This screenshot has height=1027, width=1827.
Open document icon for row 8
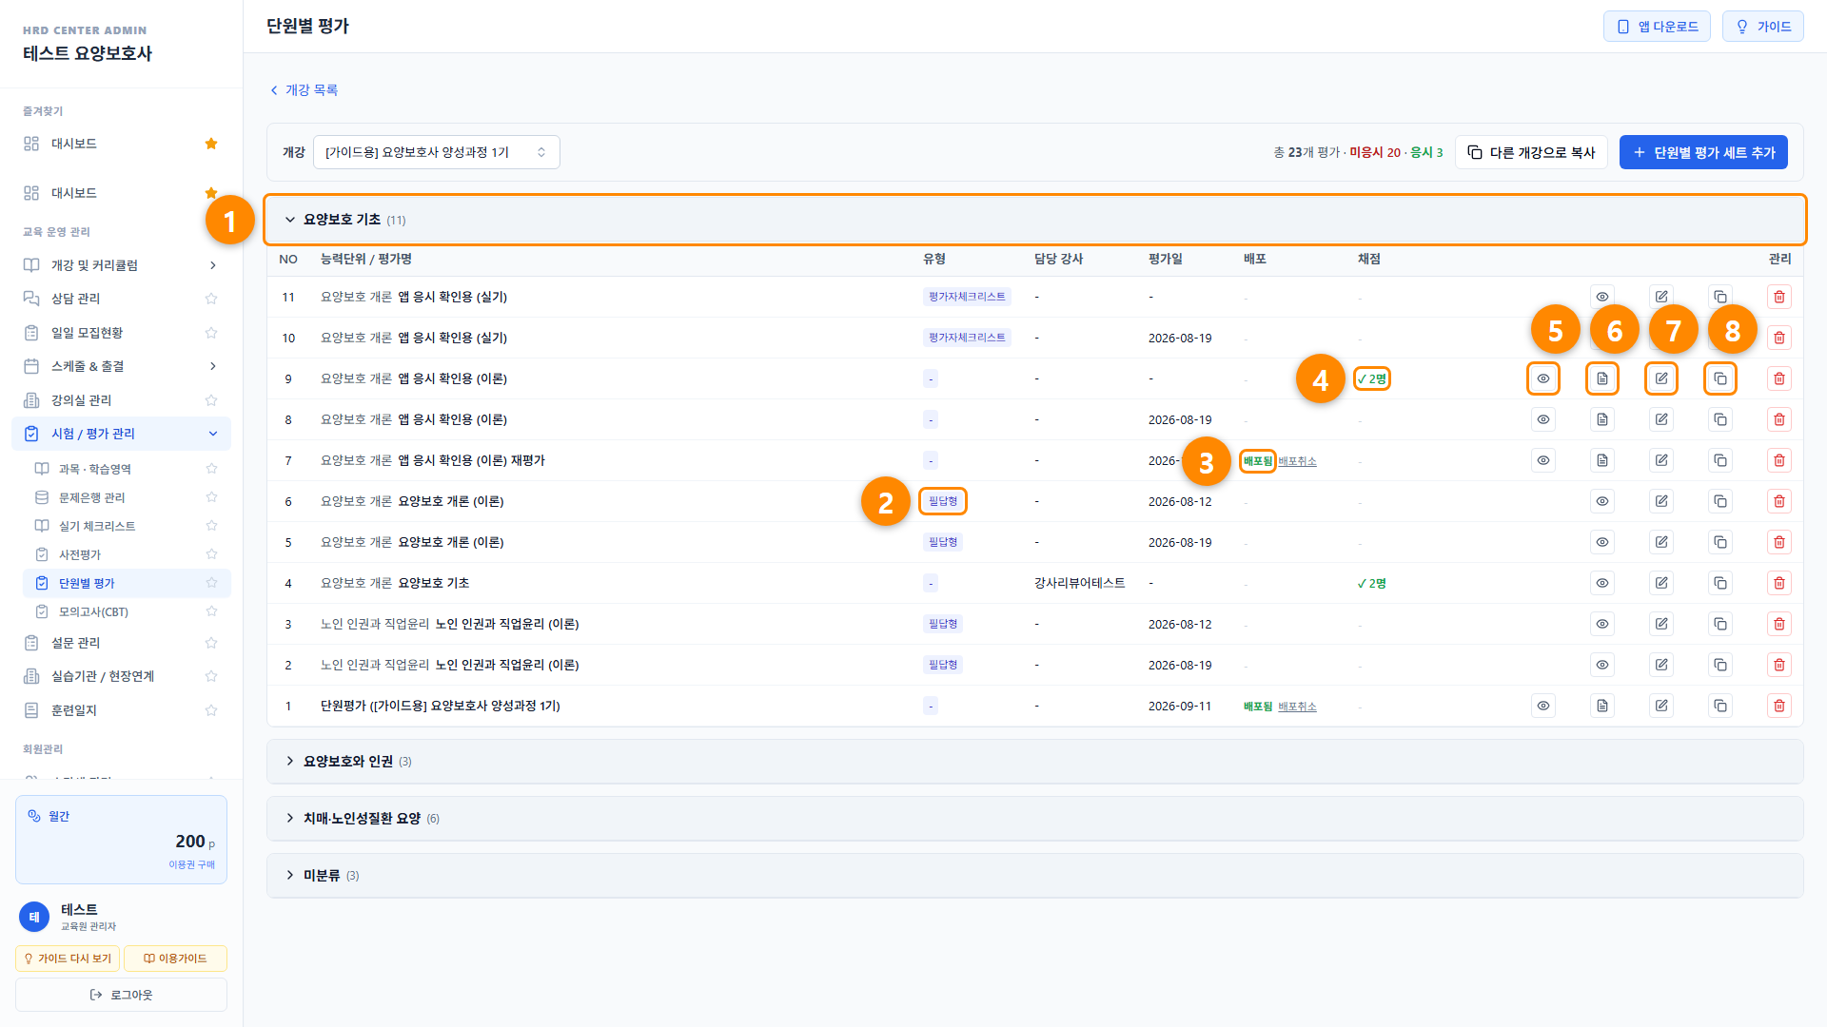click(x=1601, y=419)
